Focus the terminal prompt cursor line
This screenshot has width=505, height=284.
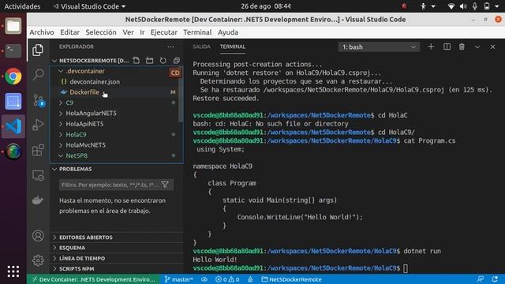[406, 268]
